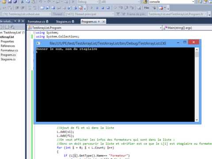This screenshot has height=159, width=212.
Task: Collapse the using directives block
Action: click(x=34, y=33)
